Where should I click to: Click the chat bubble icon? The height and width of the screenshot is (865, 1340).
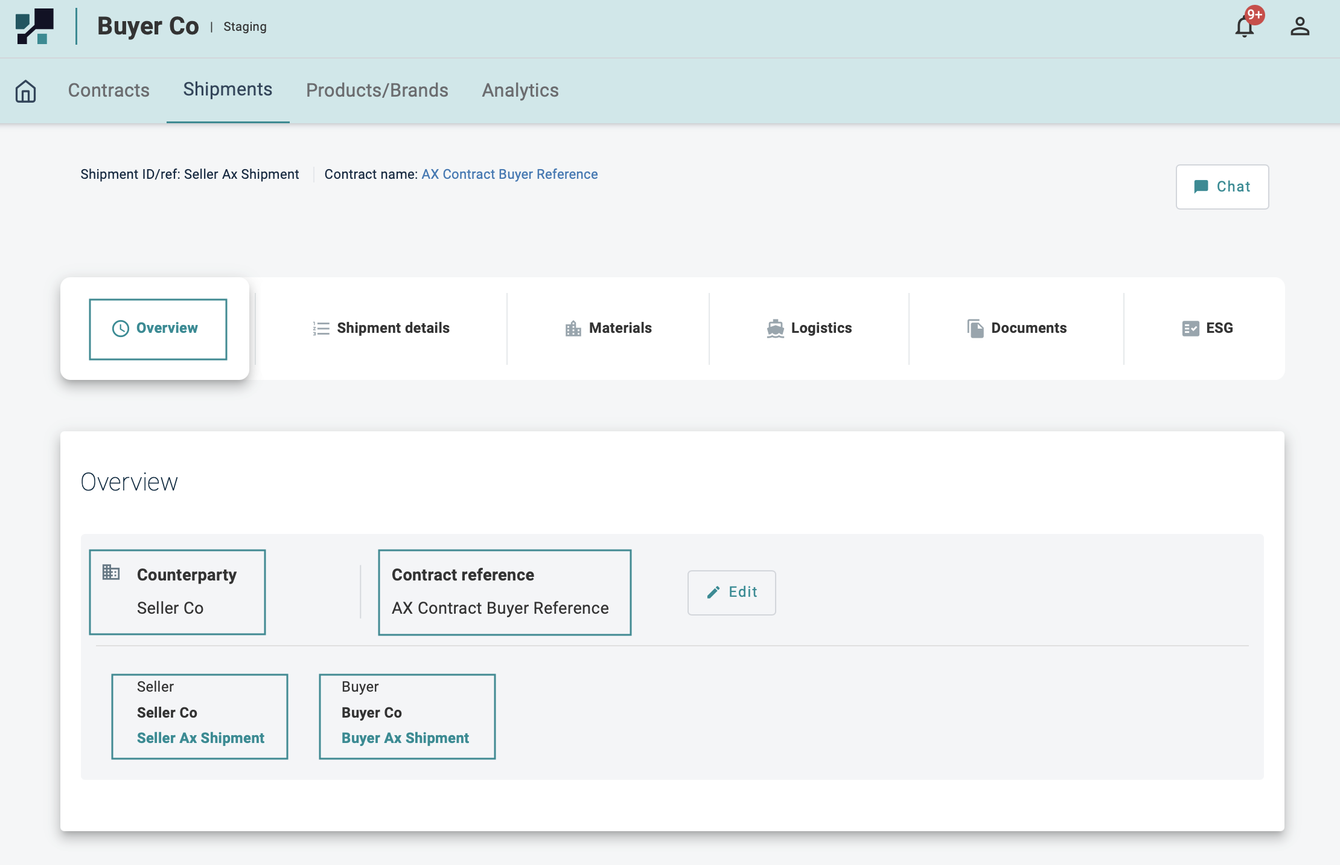click(1201, 187)
